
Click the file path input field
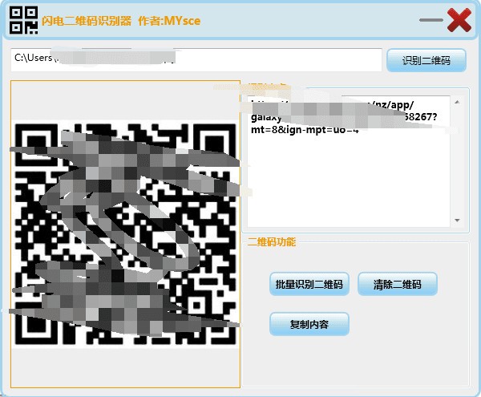coord(196,59)
